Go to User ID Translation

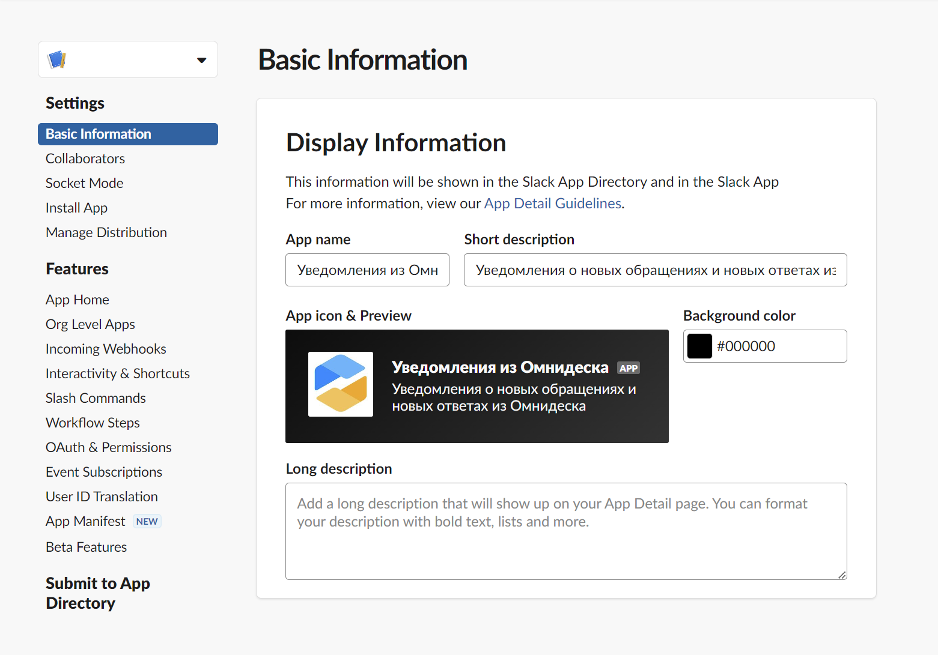click(102, 497)
